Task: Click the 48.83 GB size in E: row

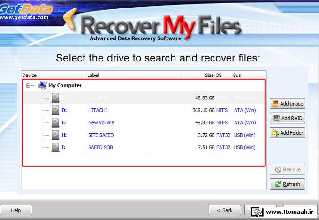Action: click(x=205, y=123)
